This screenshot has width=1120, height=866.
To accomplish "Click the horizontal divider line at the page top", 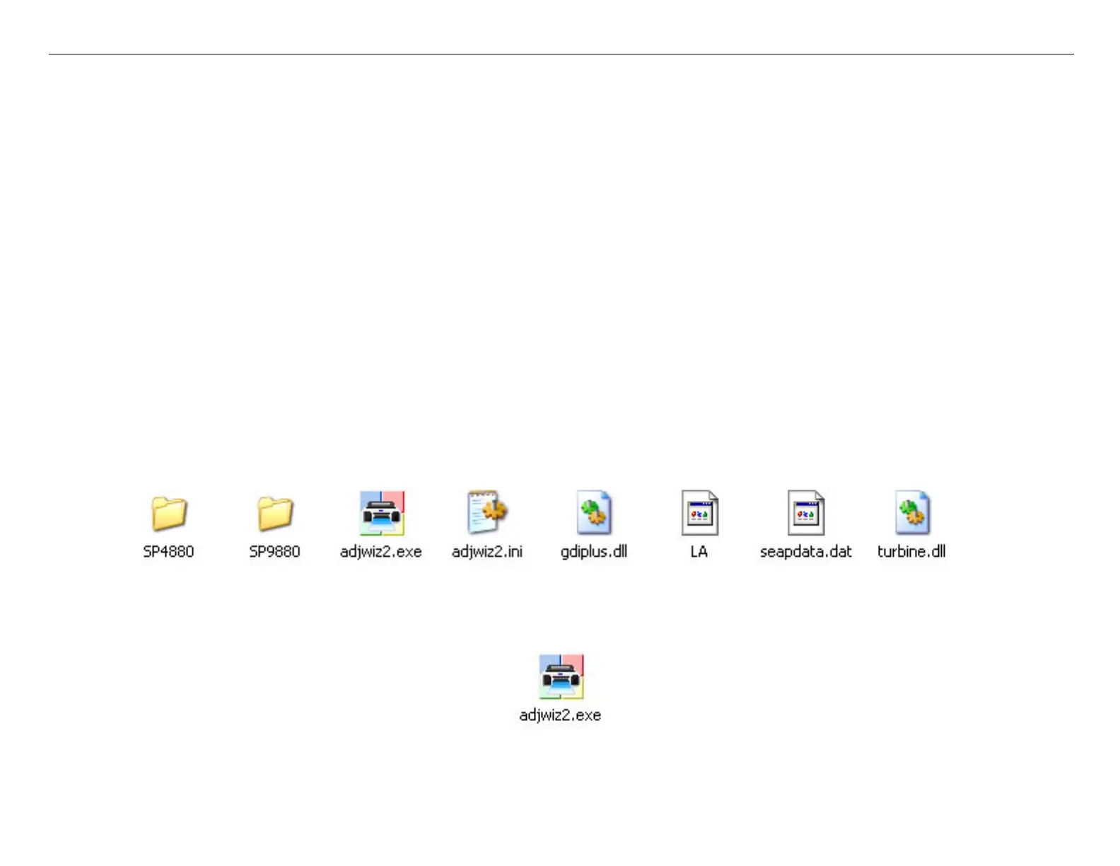I will tap(560, 54).
